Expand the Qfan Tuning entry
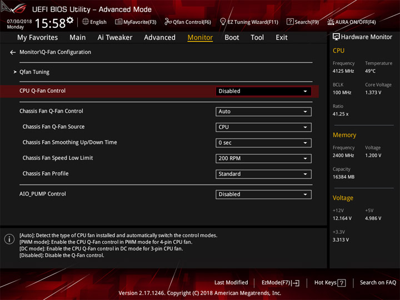This screenshot has width=400, height=300. [x=34, y=72]
